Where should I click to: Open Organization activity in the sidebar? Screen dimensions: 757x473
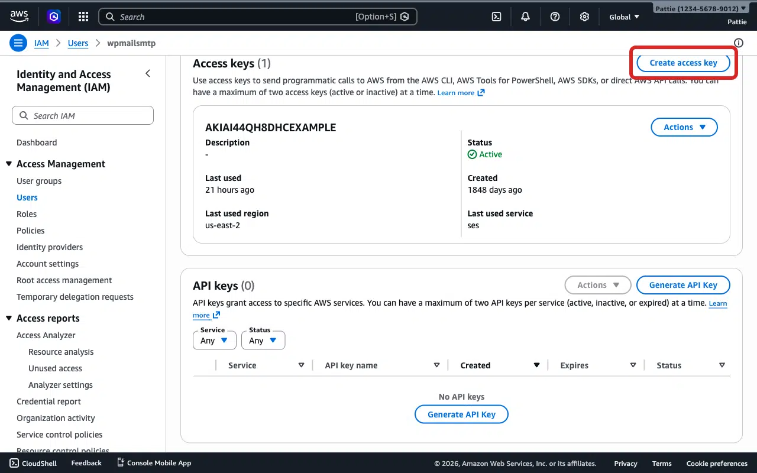point(56,418)
